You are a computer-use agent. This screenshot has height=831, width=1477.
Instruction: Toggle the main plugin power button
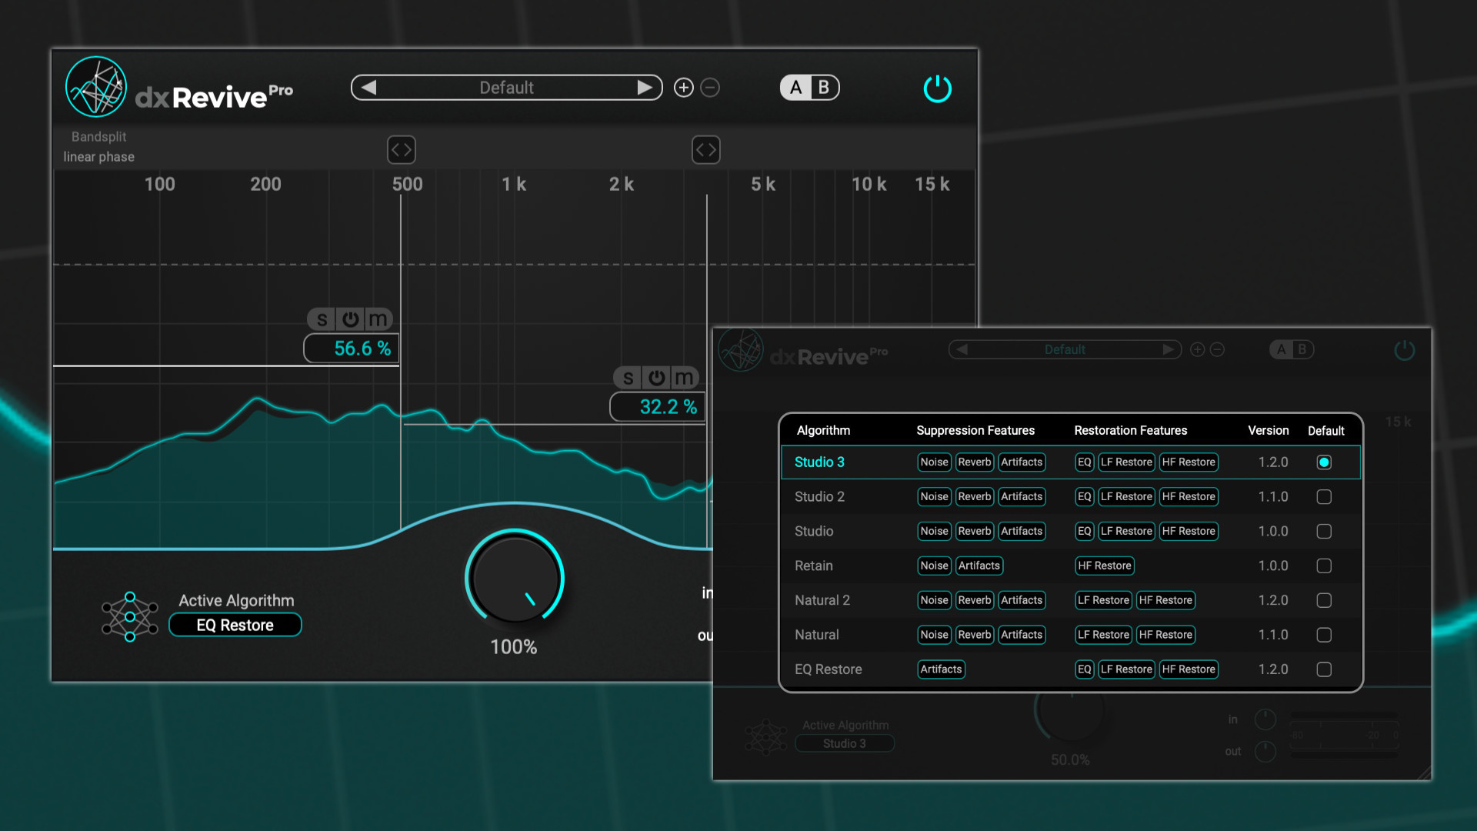click(x=937, y=88)
